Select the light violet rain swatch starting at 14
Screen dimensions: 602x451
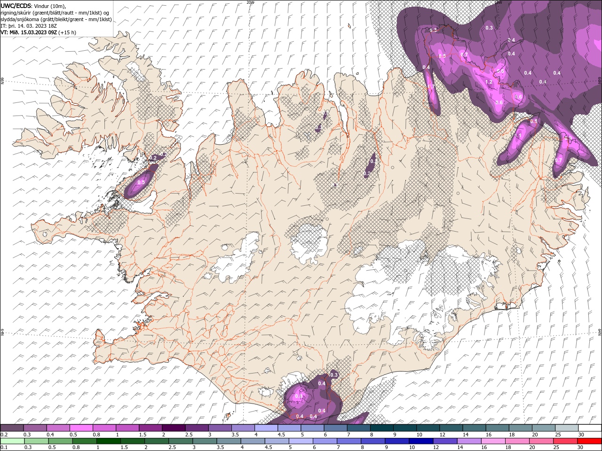(x=468, y=441)
